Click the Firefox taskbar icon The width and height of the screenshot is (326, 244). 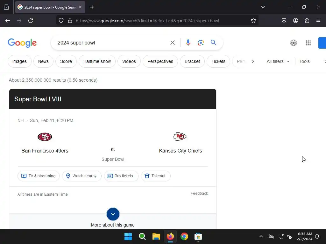coord(170,236)
